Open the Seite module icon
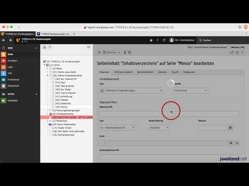 click(x=3, y=54)
